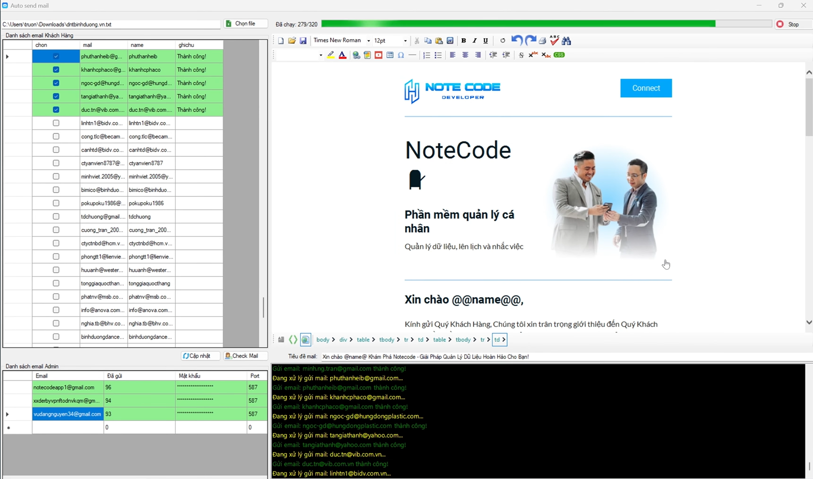Click the Cut scissors icon
The width and height of the screenshot is (813, 479).
(417, 41)
